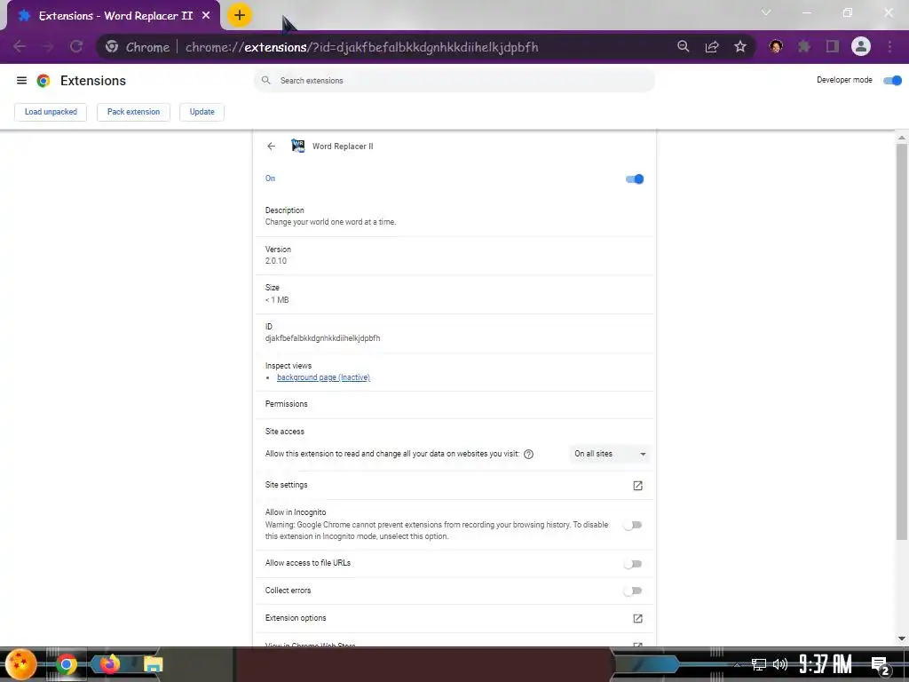Click the network icon in system tray
Image resolution: width=909 pixels, height=682 pixels.
[759, 664]
